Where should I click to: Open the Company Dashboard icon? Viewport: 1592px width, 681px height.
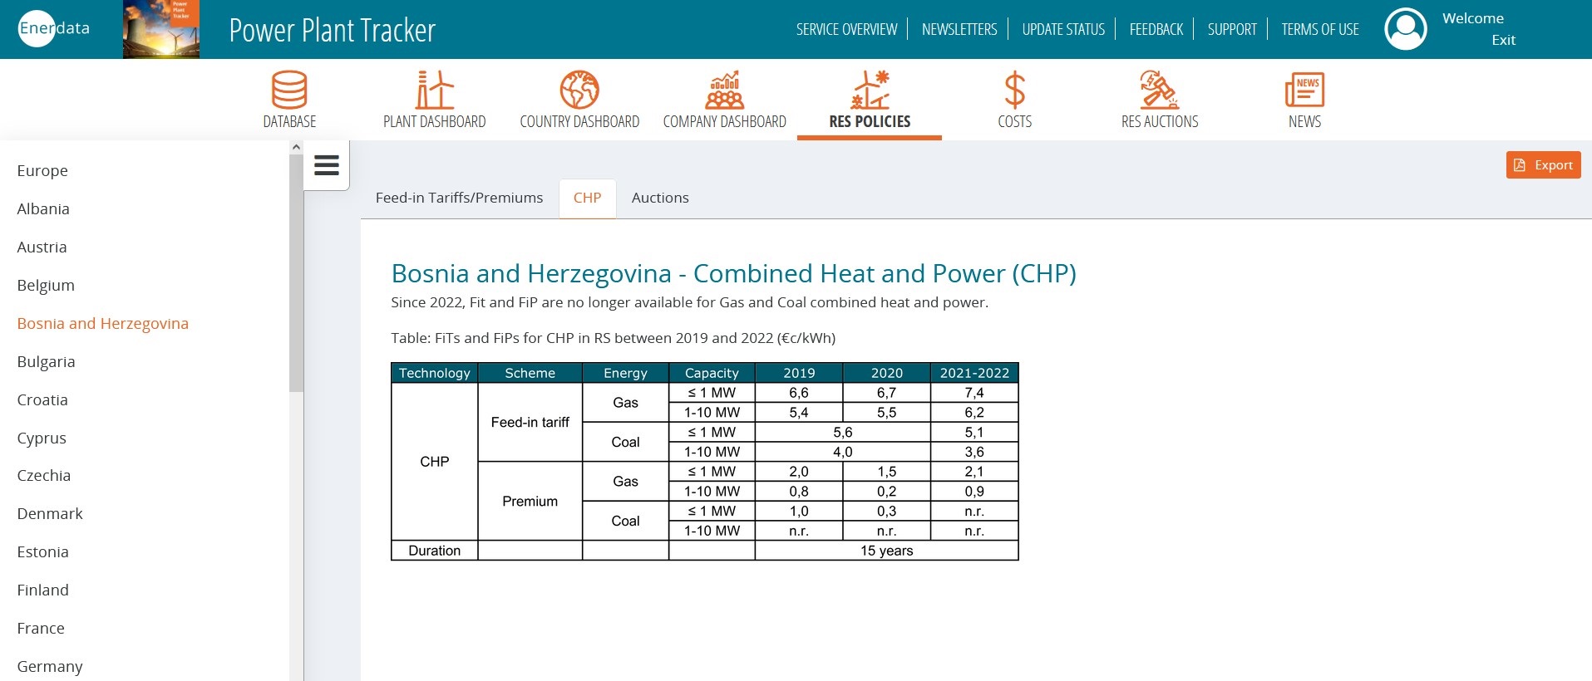(x=724, y=90)
